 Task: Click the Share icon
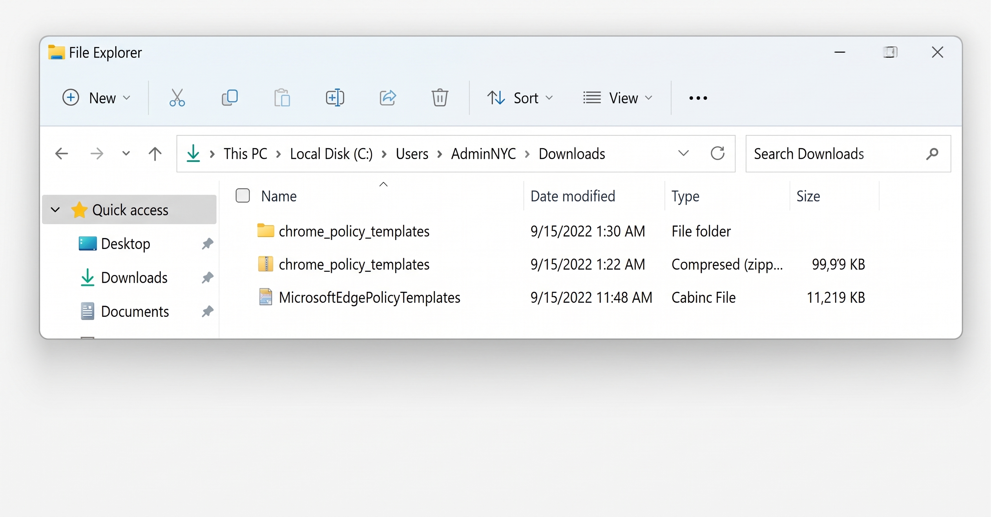pos(388,98)
